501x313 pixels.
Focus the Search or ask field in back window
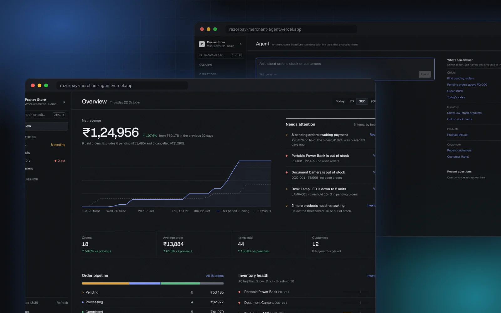pos(220,55)
